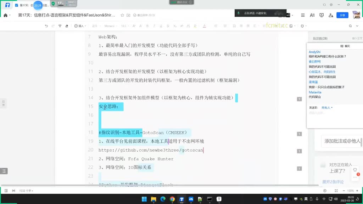Open the outline list button at left
The height and width of the screenshot is (204, 363).
[4, 171]
